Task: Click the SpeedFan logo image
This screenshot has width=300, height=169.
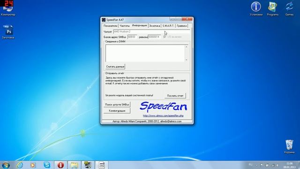Action: (x=164, y=107)
